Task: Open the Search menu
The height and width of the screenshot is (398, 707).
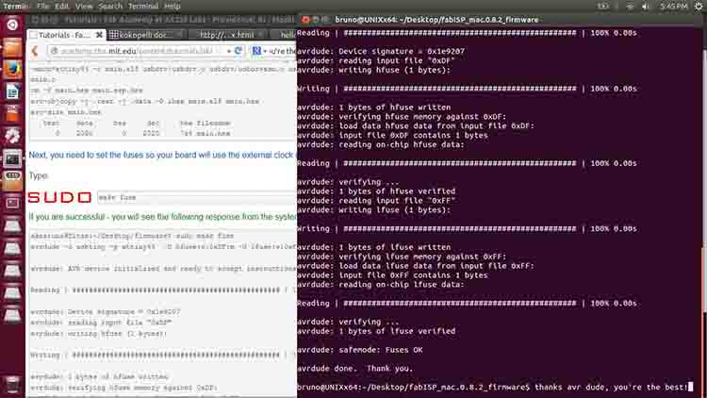Action: pyautogui.click(x=110, y=7)
